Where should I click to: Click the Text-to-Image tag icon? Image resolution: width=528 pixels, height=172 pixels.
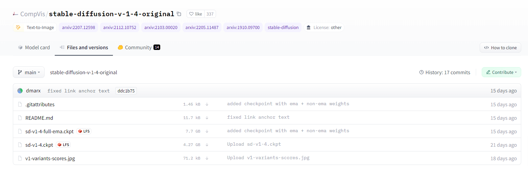tap(18, 28)
